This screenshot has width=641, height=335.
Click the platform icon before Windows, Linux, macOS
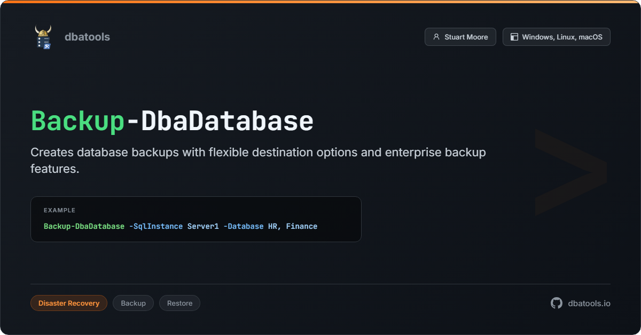tap(514, 37)
